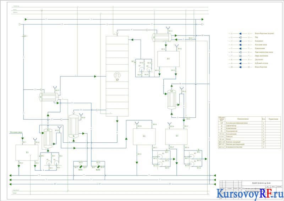Select the rectification column KP symbol

tap(117, 76)
